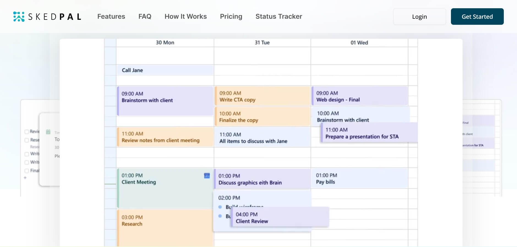Tick the top Revi task checkbox in left panel

pyautogui.click(x=27, y=131)
